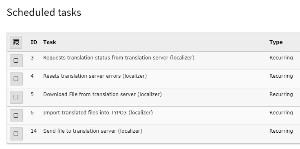Click the Task column header
The height and width of the screenshot is (149, 300).
coord(50,42)
